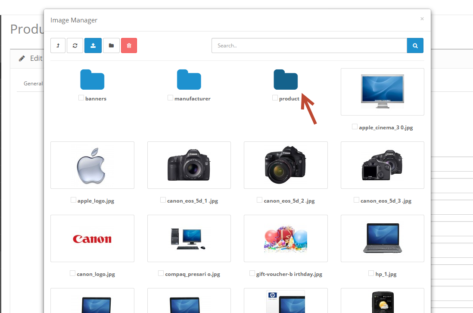
Task: Click the canon_eos_5d_2.jpg file name
Action: (289, 201)
